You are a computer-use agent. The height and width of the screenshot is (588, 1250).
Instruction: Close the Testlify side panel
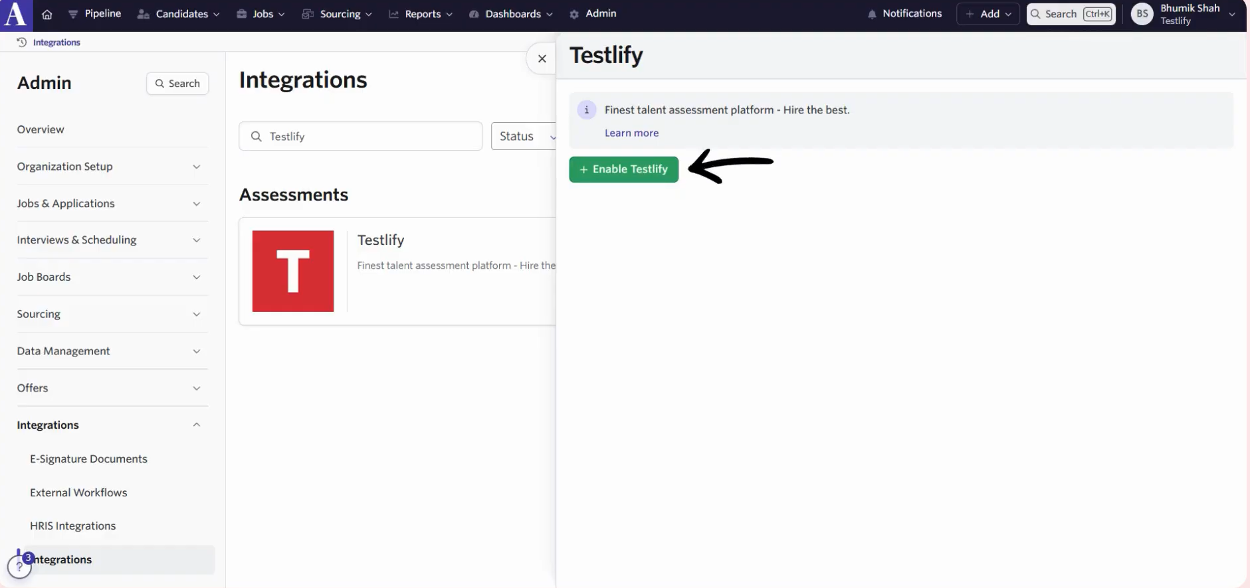pyautogui.click(x=542, y=58)
